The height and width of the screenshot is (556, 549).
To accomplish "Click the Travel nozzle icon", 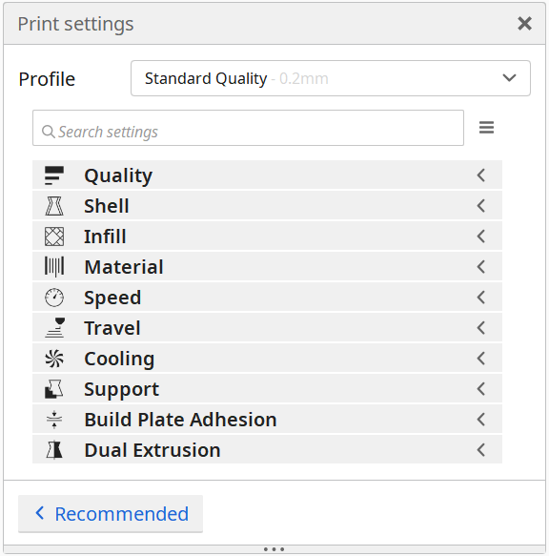I will tap(54, 328).
